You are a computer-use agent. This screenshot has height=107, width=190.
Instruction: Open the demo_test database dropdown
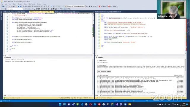[15, 9]
